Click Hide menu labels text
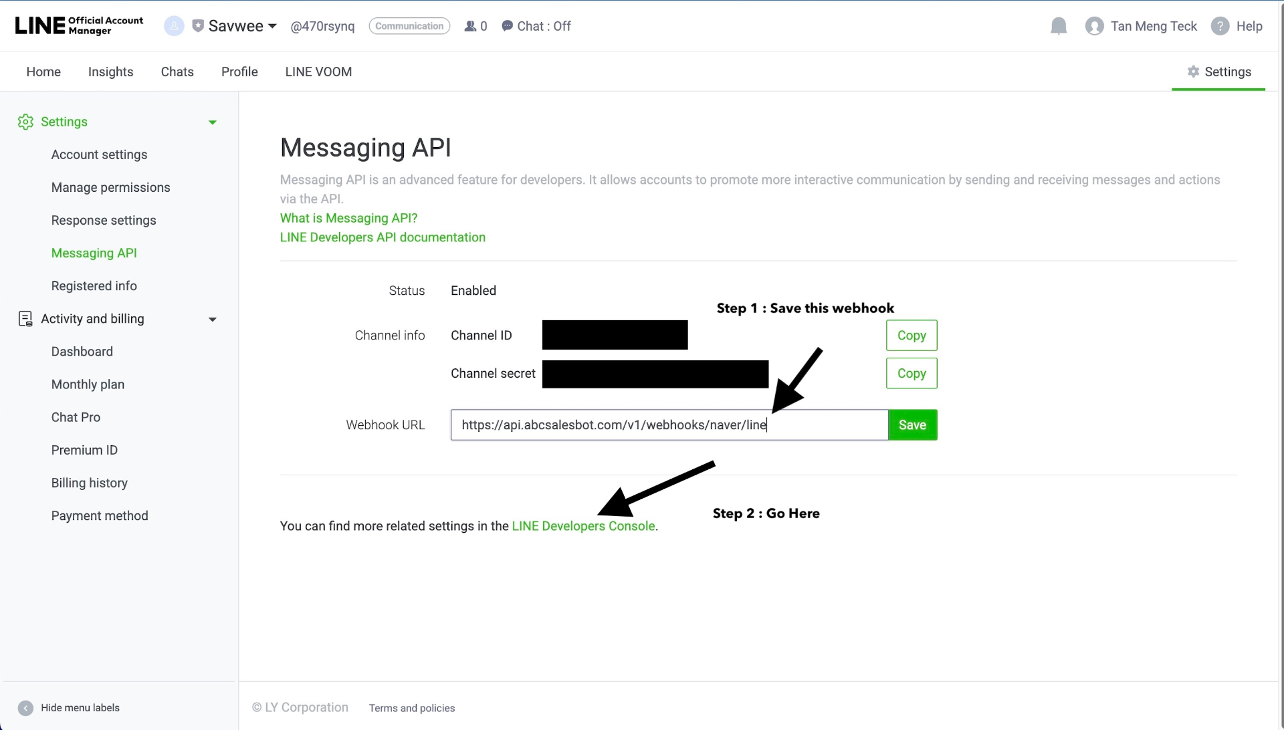Viewport: 1284px width, 730px height. point(80,708)
